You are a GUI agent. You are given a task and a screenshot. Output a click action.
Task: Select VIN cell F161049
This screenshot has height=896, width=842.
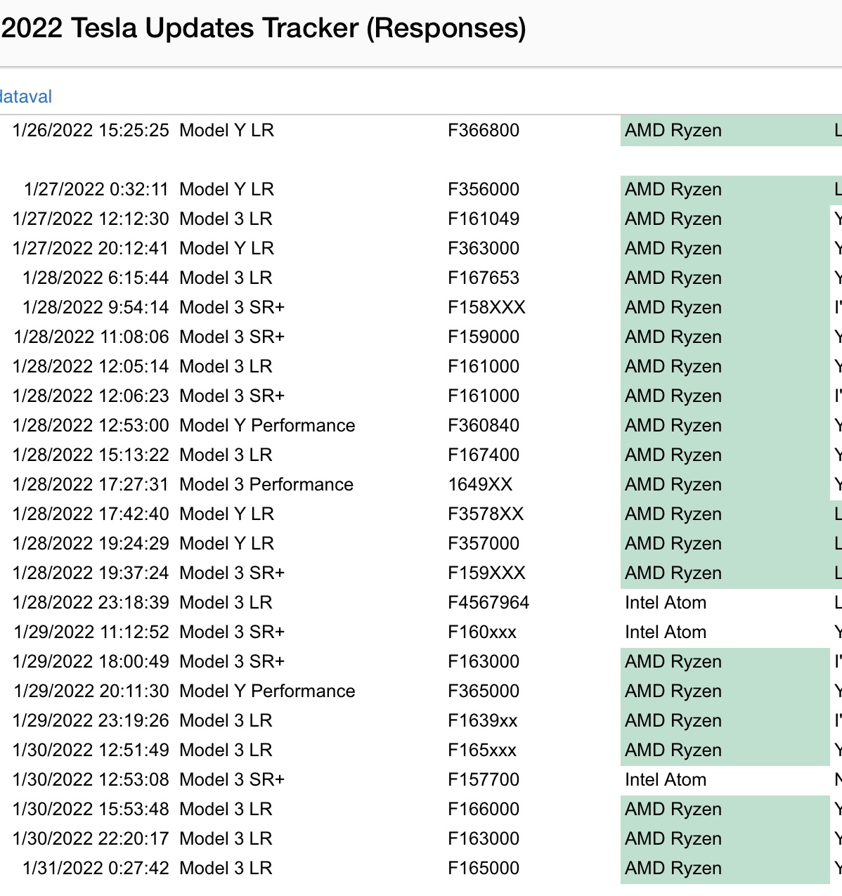click(x=484, y=219)
